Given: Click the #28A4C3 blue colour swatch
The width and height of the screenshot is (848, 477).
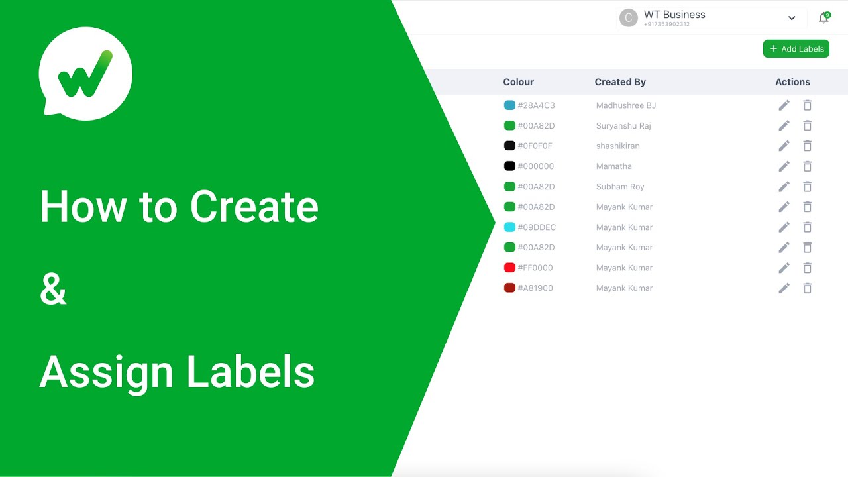Looking at the screenshot, I should pyautogui.click(x=509, y=105).
